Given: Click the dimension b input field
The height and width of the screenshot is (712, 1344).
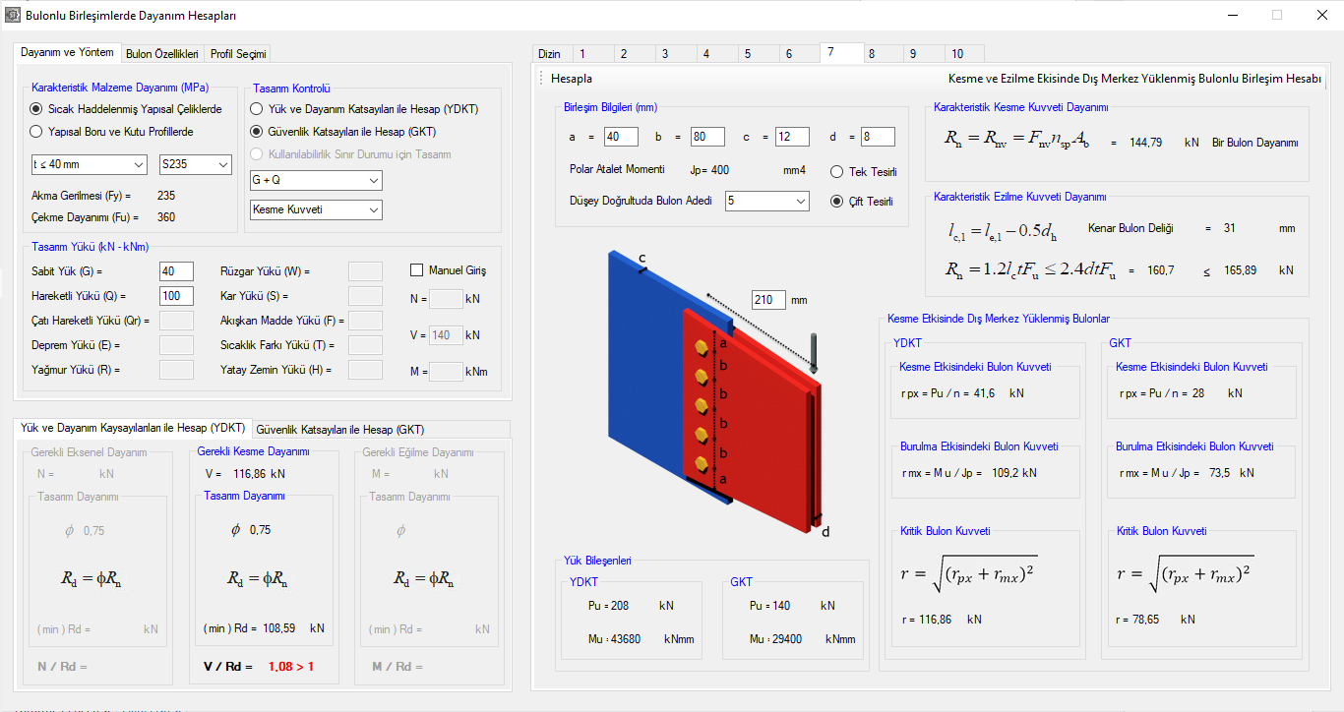Looking at the screenshot, I should (707, 137).
